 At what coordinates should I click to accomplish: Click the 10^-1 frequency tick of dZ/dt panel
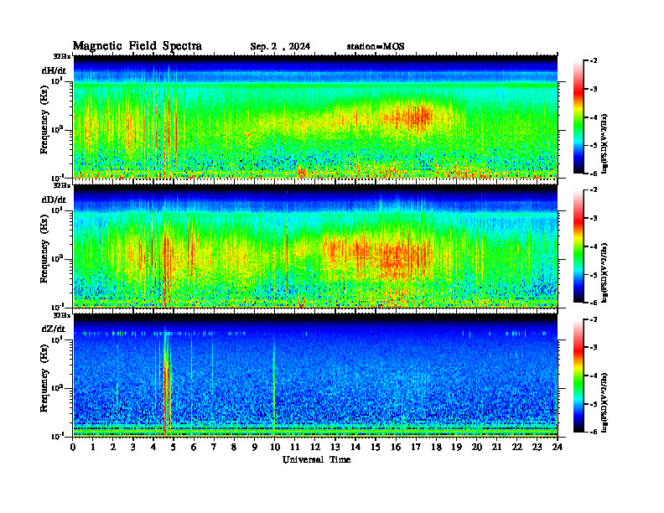pyautogui.click(x=58, y=436)
